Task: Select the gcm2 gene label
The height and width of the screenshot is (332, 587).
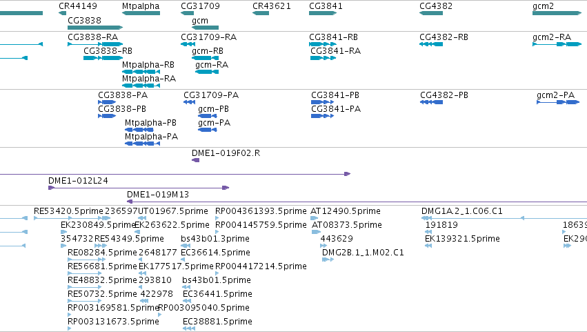Action: (543, 6)
